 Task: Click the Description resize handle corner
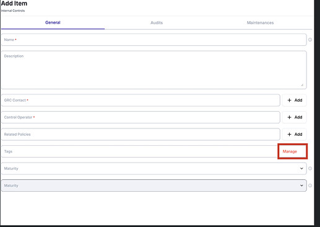point(302,85)
